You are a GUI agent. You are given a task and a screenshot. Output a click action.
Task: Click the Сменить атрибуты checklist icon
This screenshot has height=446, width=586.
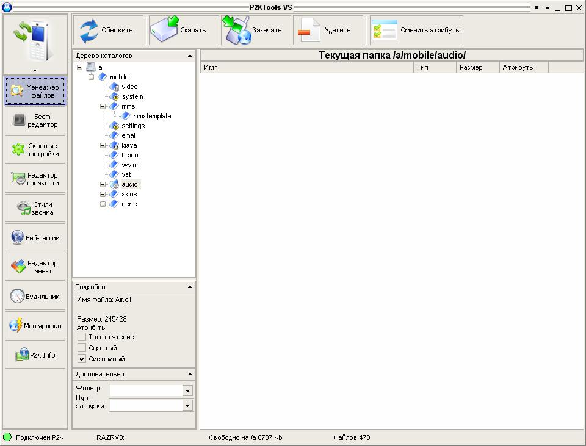384,30
